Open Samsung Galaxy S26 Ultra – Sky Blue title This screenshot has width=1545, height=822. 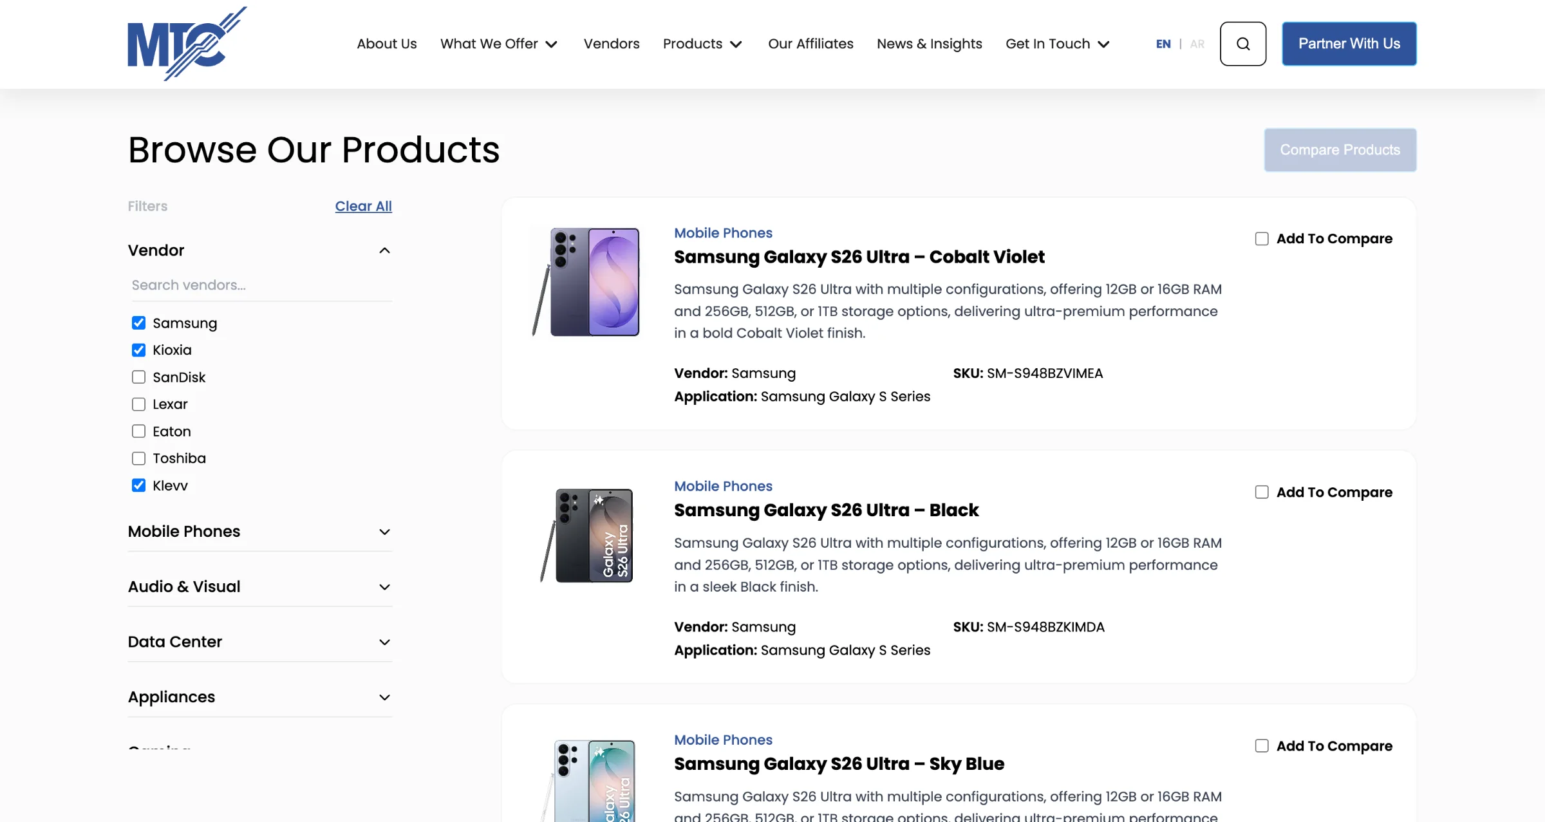tap(839, 764)
